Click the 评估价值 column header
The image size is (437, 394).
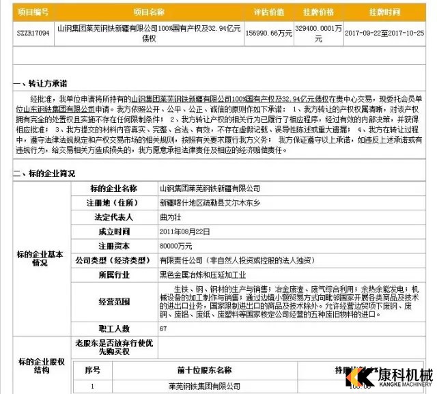point(269,12)
